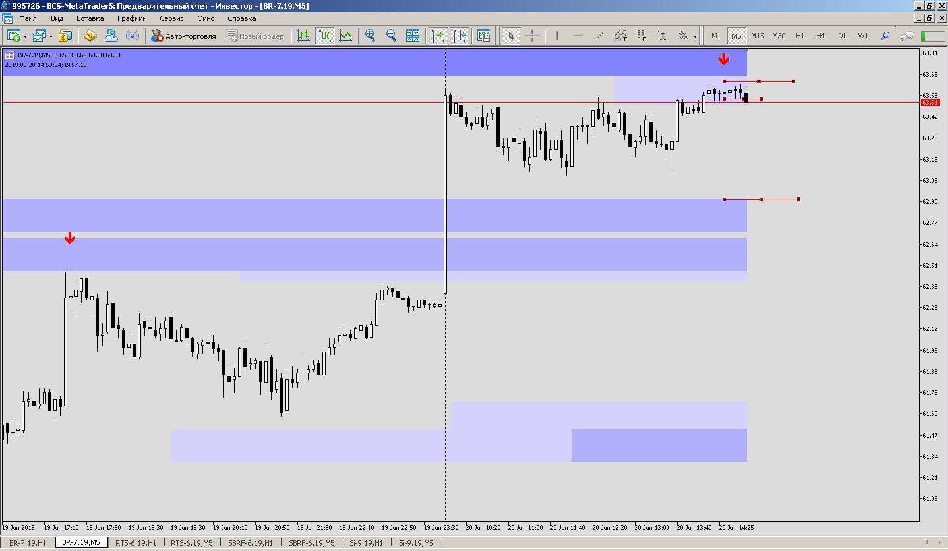Expand the profiles dropdown arrow
The width and height of the screenshot is (948, 551).
point(51,36)
